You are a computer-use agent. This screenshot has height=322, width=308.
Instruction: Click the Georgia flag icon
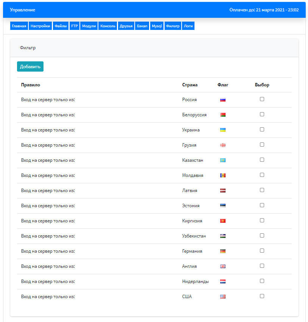(x=223, y=145)
